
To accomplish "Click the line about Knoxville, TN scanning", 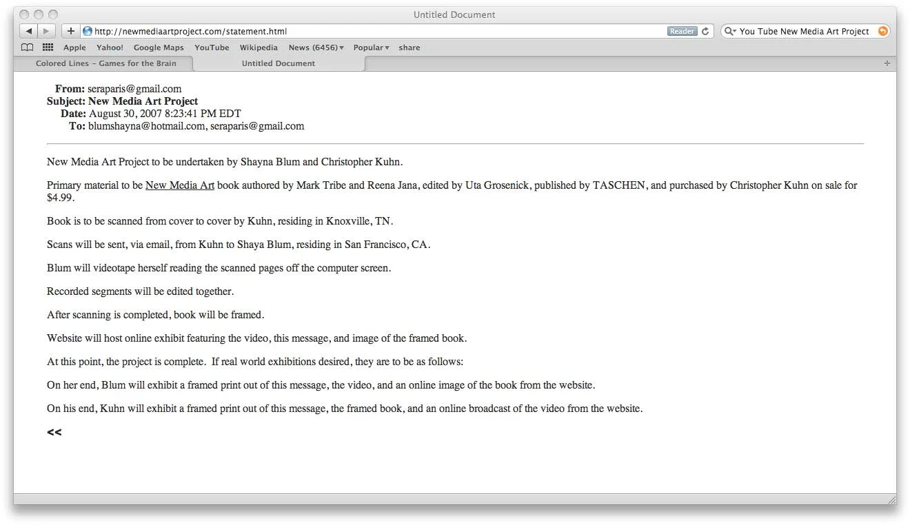I will click(220, 221).
